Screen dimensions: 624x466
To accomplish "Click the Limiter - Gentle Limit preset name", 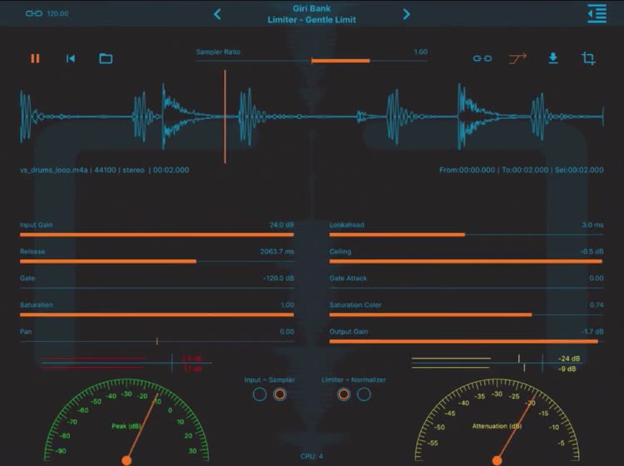I will pyautogui.click(x=312, y=19).
